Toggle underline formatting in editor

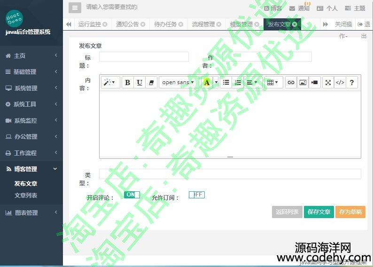(x=140, y=82)
